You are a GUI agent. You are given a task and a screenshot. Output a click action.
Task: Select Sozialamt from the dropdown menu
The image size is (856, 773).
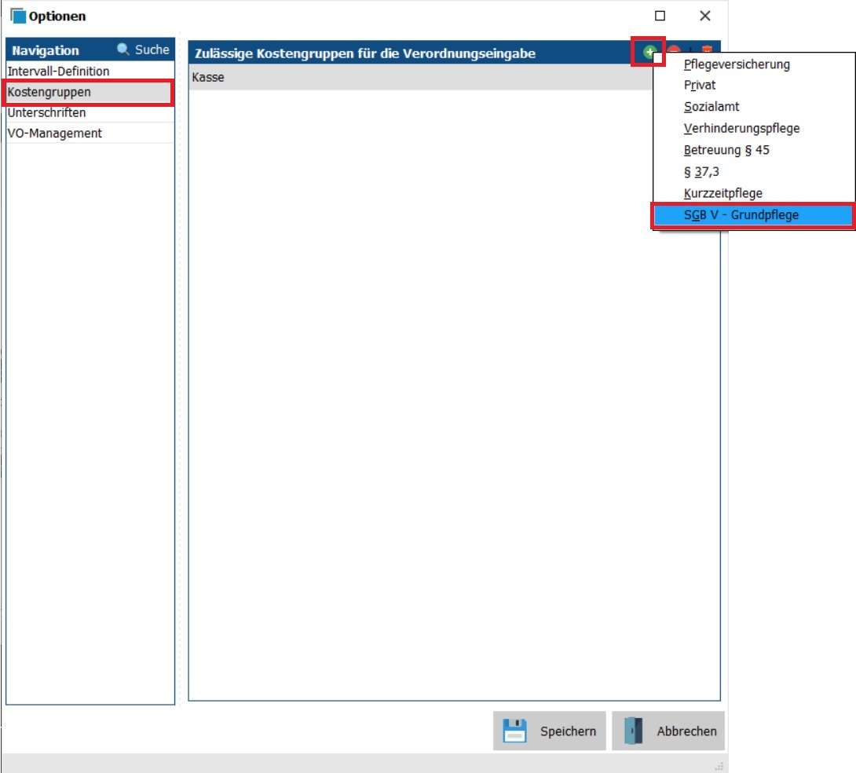[712, 107]
